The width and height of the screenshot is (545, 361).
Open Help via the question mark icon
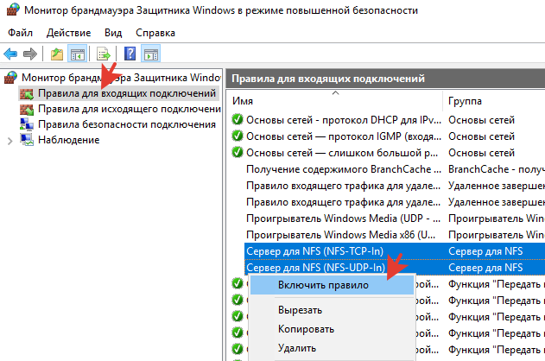coord(130,54)
